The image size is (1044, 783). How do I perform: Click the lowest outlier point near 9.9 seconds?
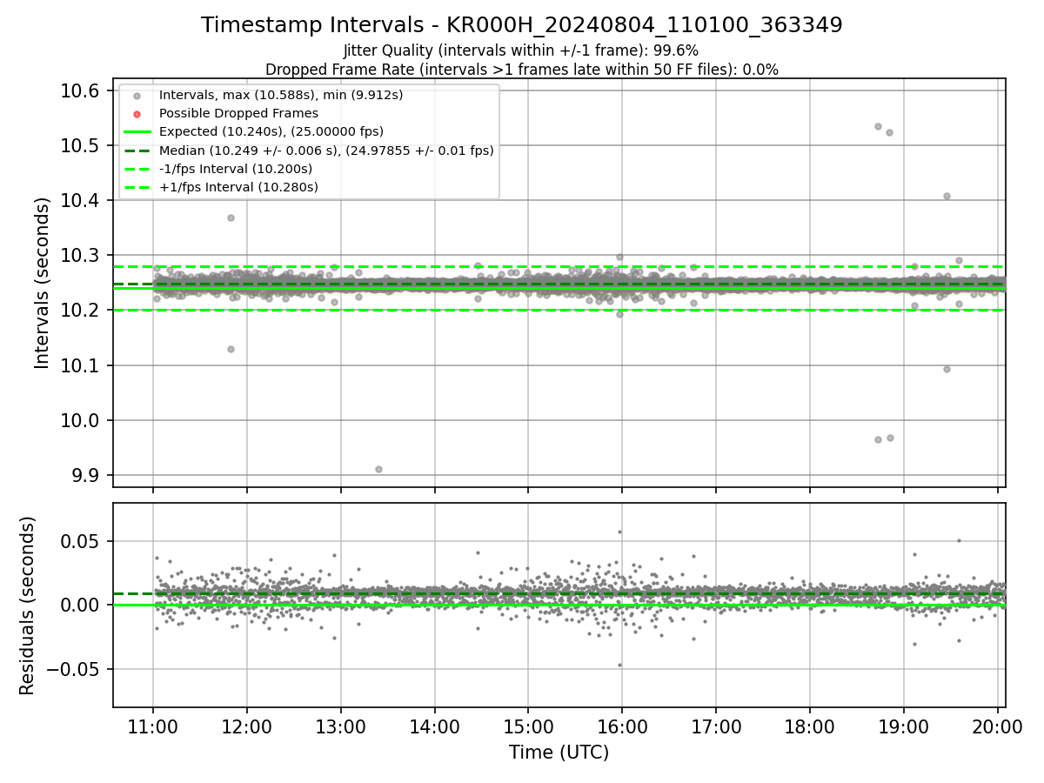coord(378,469)
